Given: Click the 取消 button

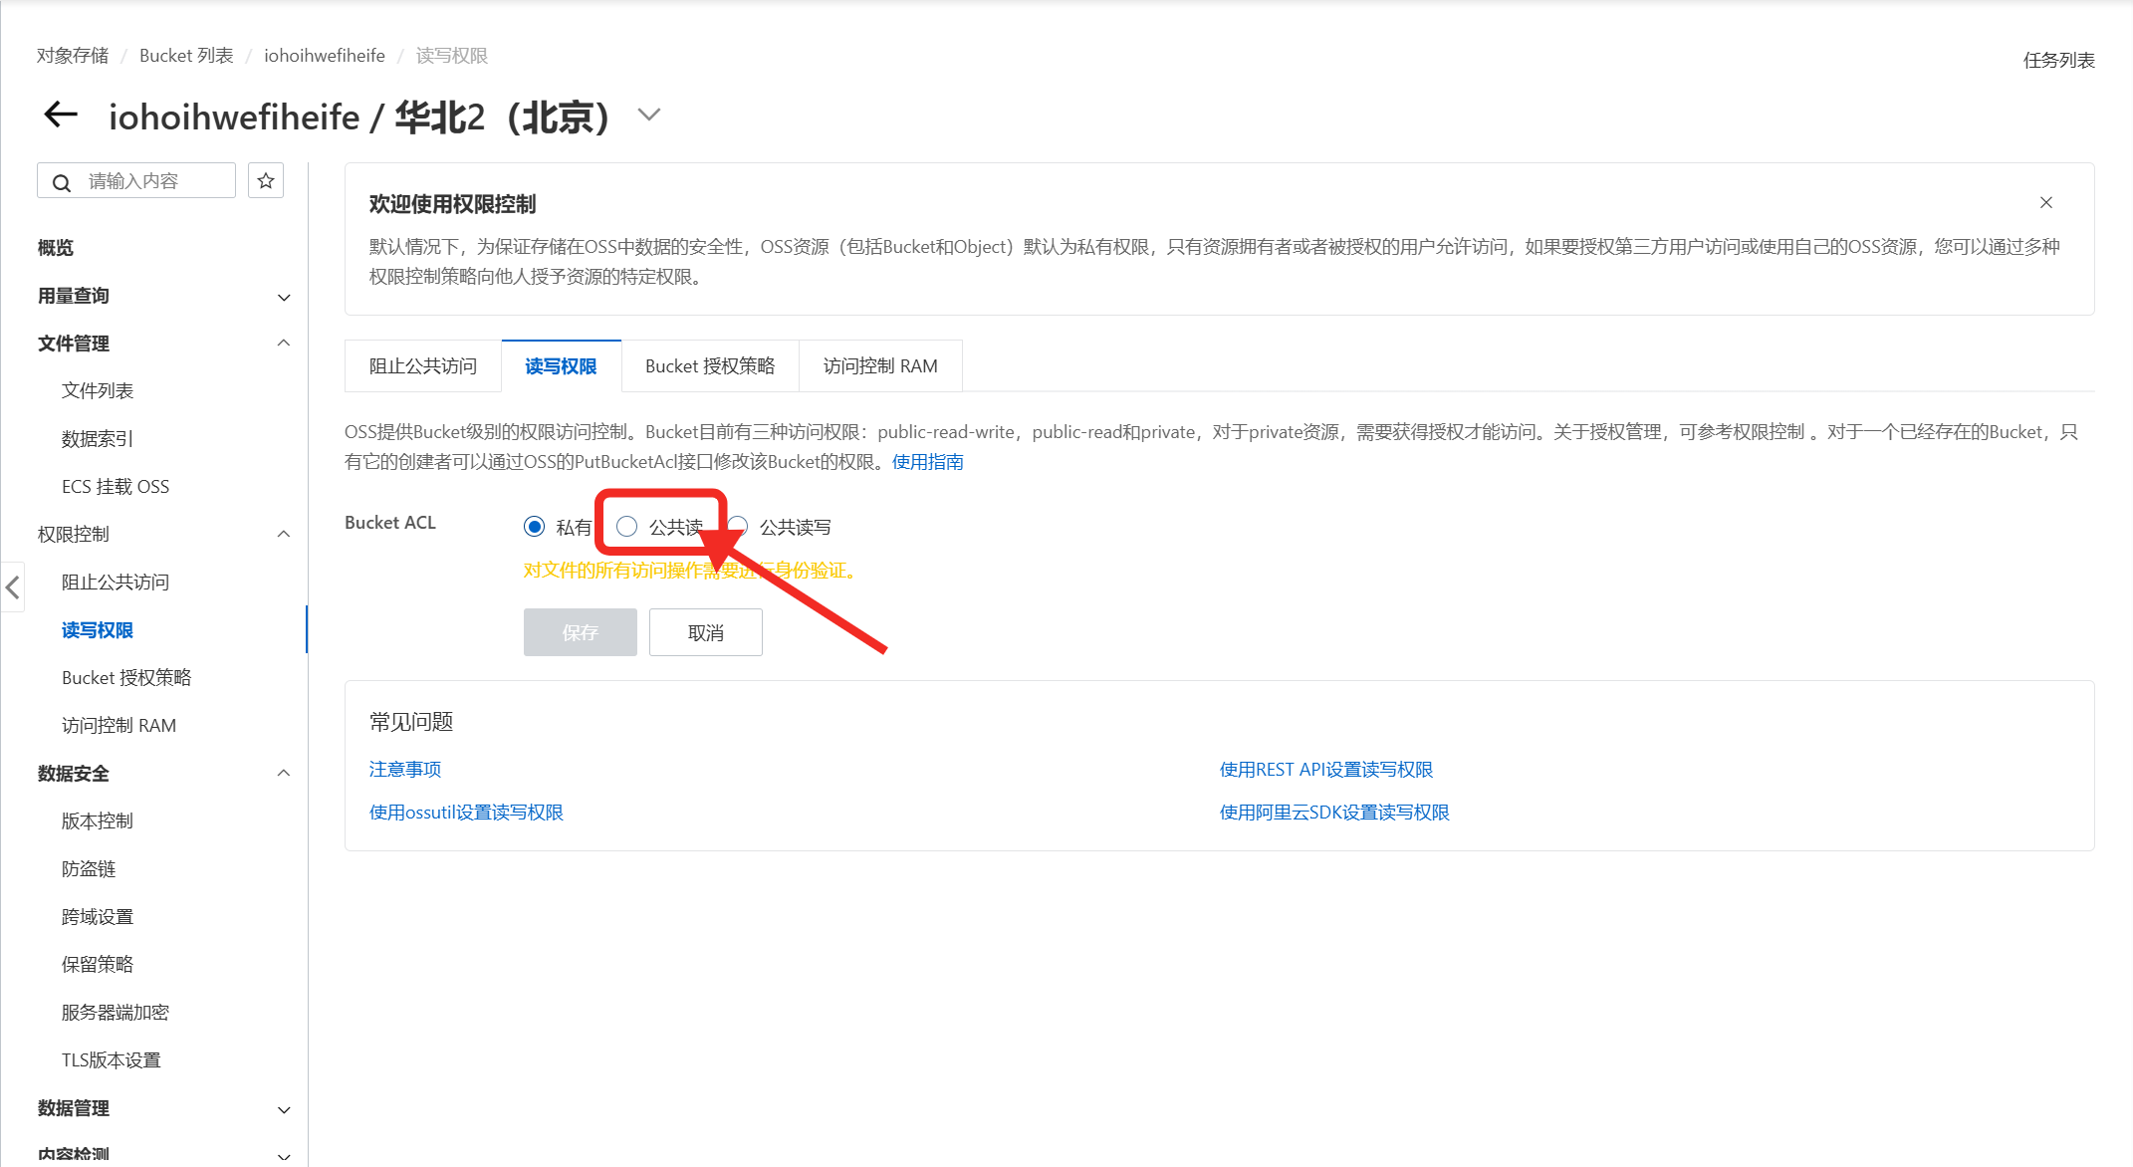Looking at the screenshot, I should tap(705, 633).
